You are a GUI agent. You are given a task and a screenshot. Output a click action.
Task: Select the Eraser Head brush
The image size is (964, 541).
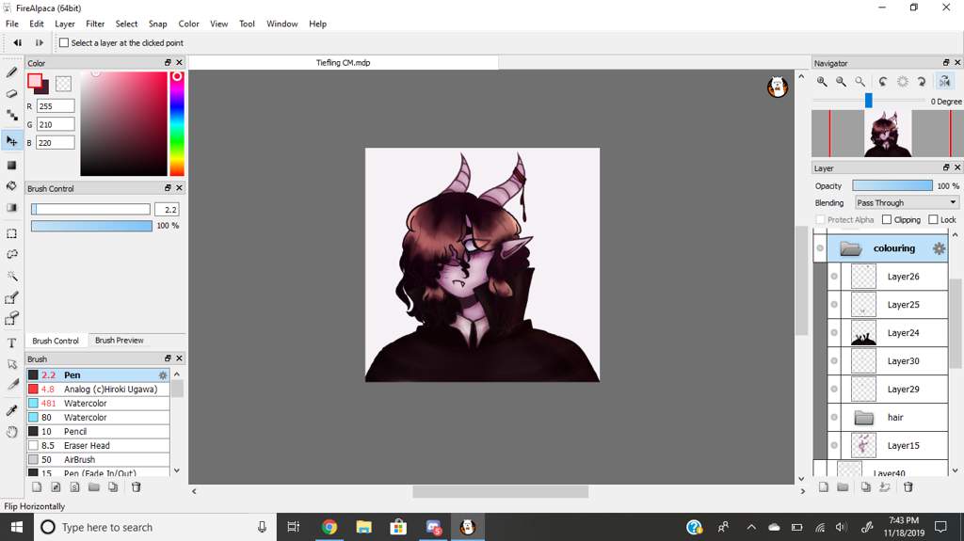98,446
